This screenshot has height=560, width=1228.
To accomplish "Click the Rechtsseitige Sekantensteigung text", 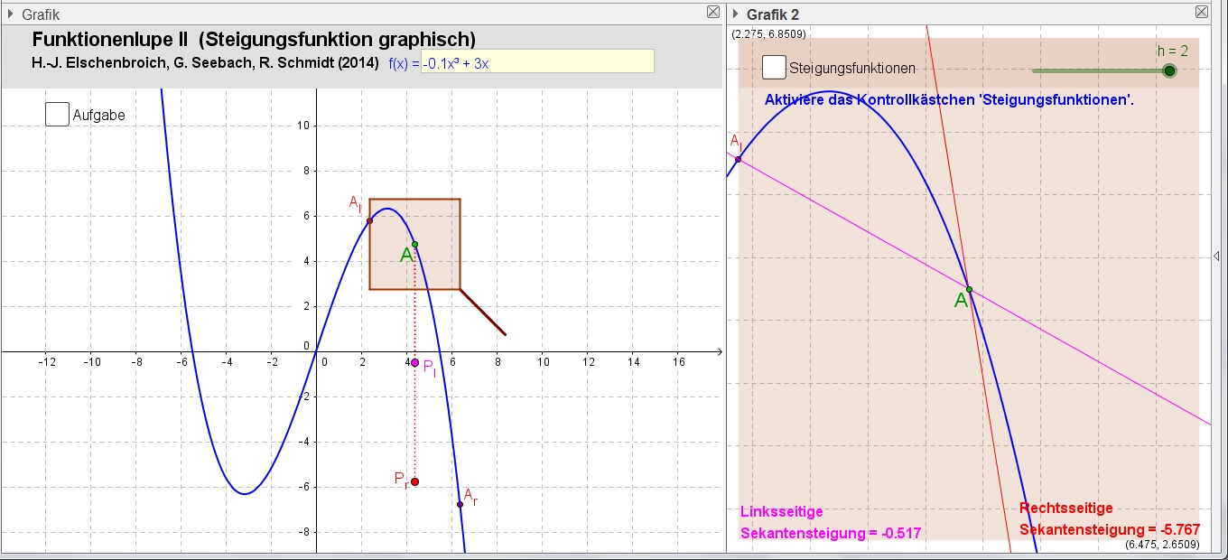I will 1110,519.
